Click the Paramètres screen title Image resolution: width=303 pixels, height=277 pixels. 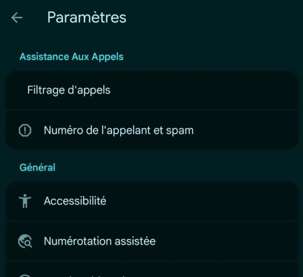[x=86, y=17]
